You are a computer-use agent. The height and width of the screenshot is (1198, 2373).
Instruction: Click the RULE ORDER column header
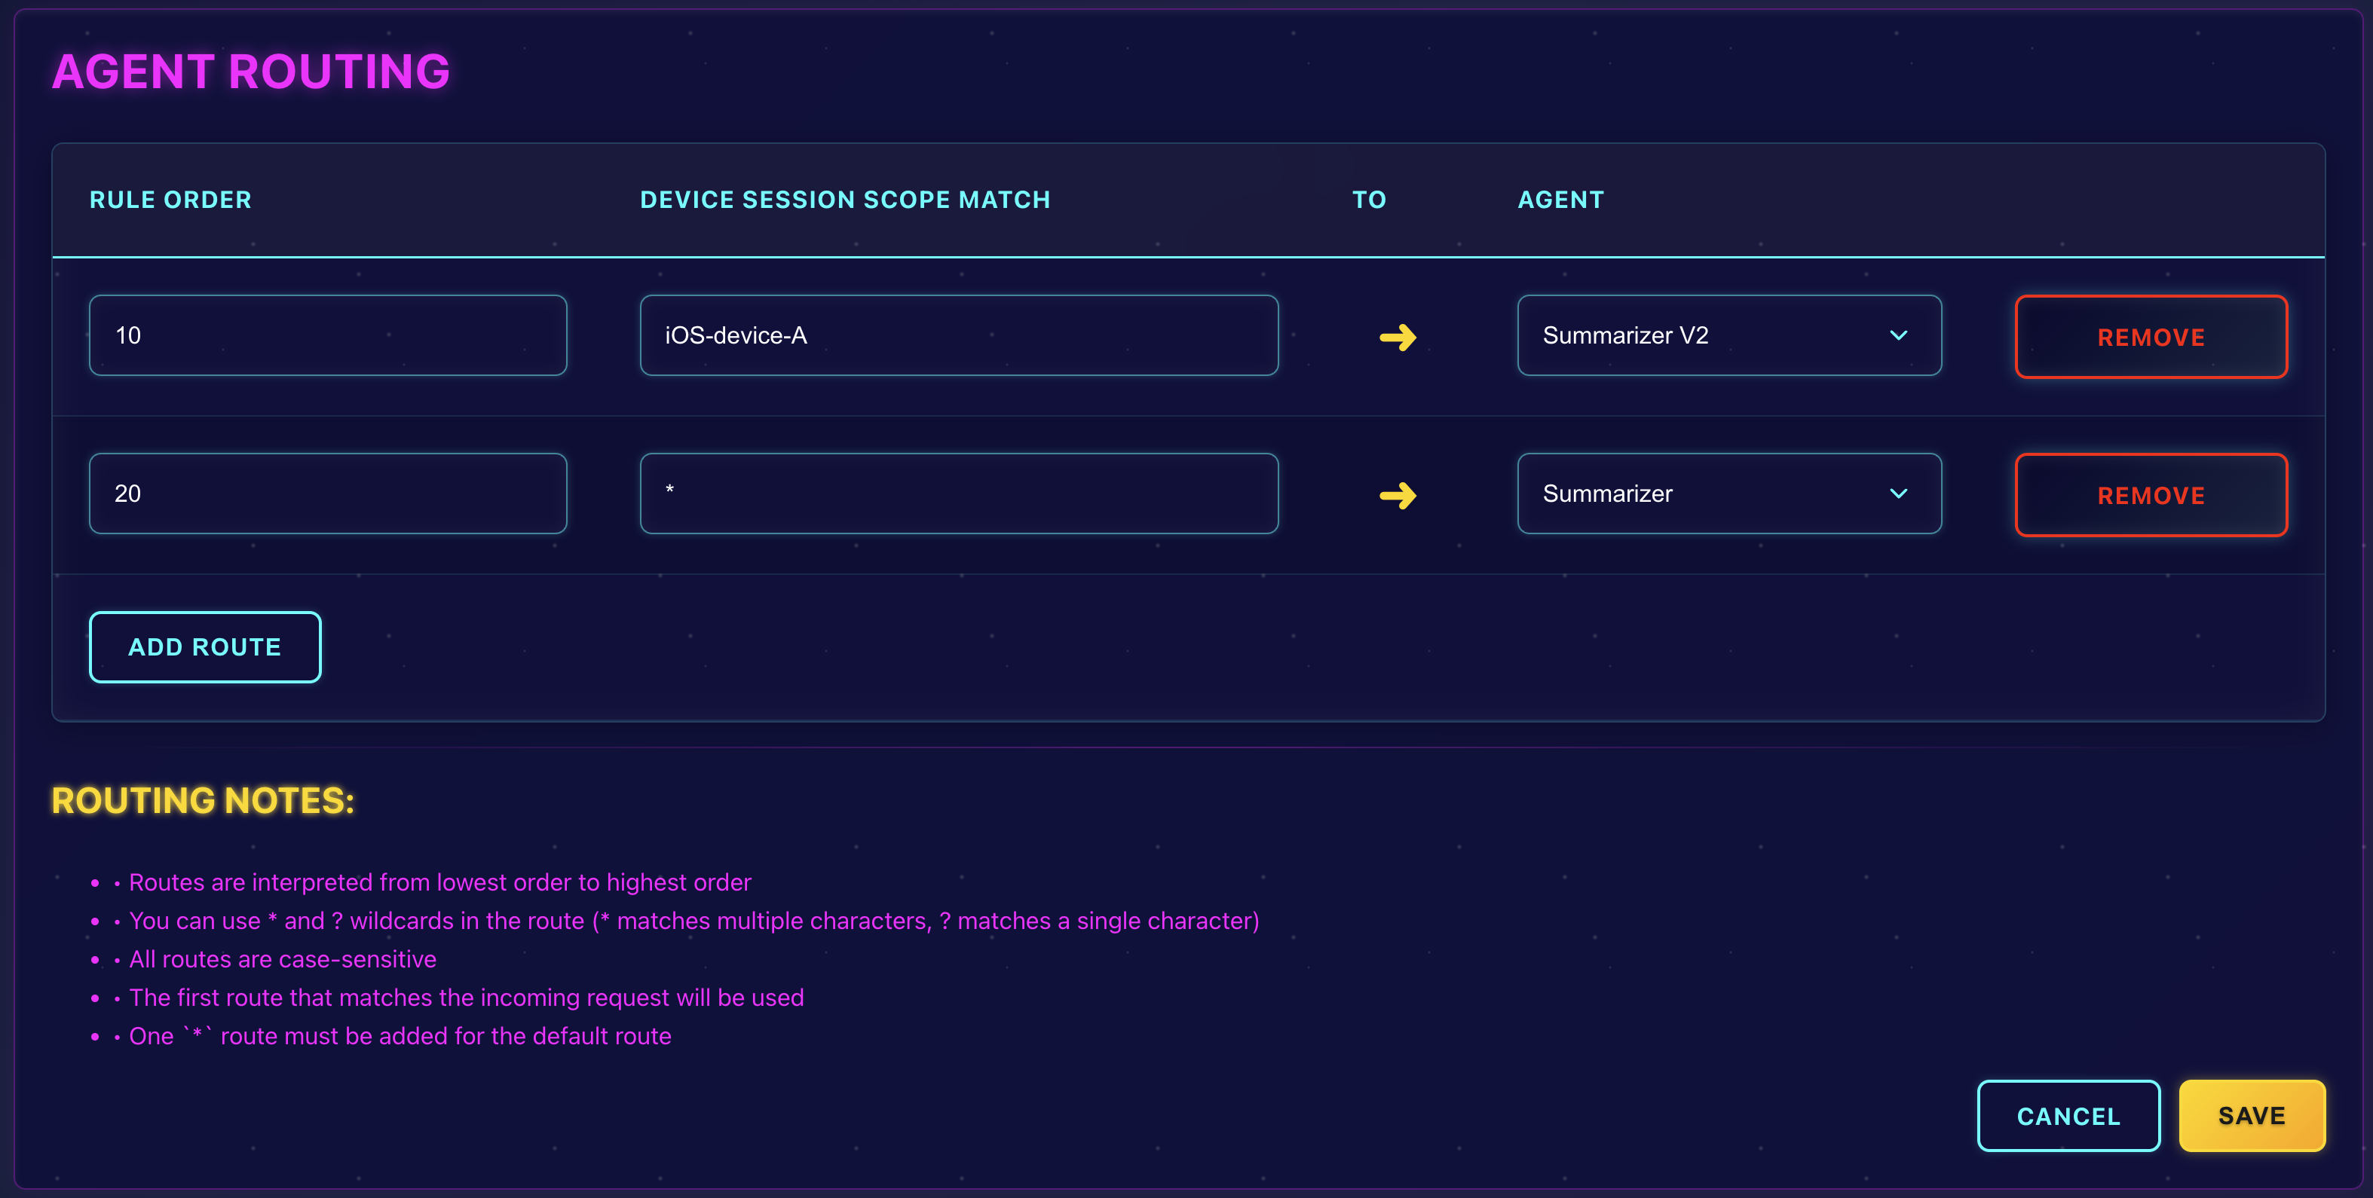pos(170,199)
